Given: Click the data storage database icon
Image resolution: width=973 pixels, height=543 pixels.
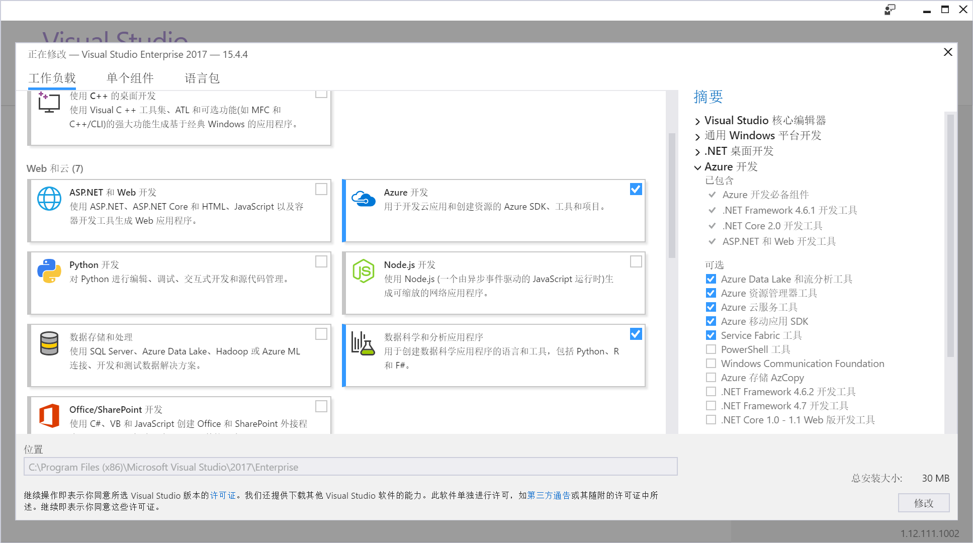Looking at the screenshot, I should pos(49,343).
